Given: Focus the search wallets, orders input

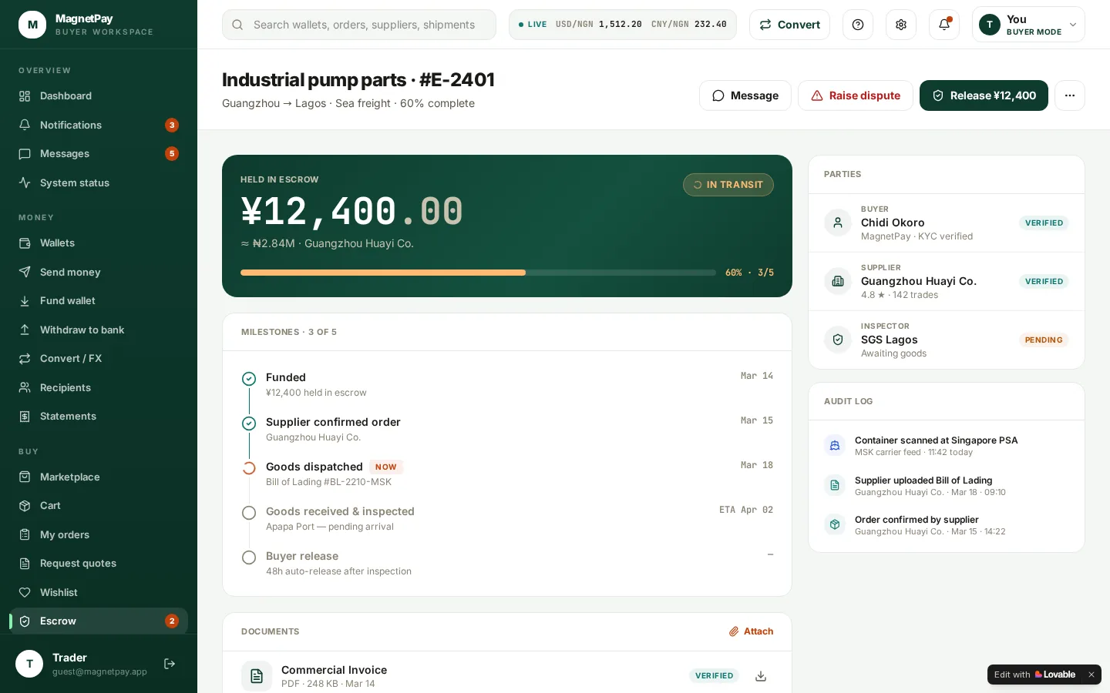Looking at the screenshot, I should coord(359,25).
